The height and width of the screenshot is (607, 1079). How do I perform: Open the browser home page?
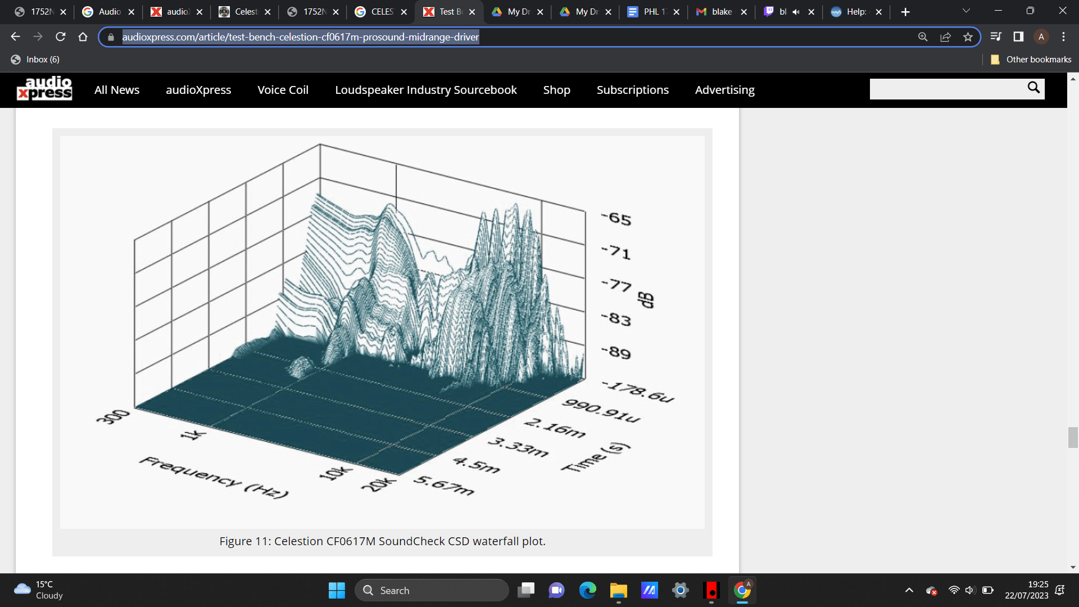tap(83, 37)
